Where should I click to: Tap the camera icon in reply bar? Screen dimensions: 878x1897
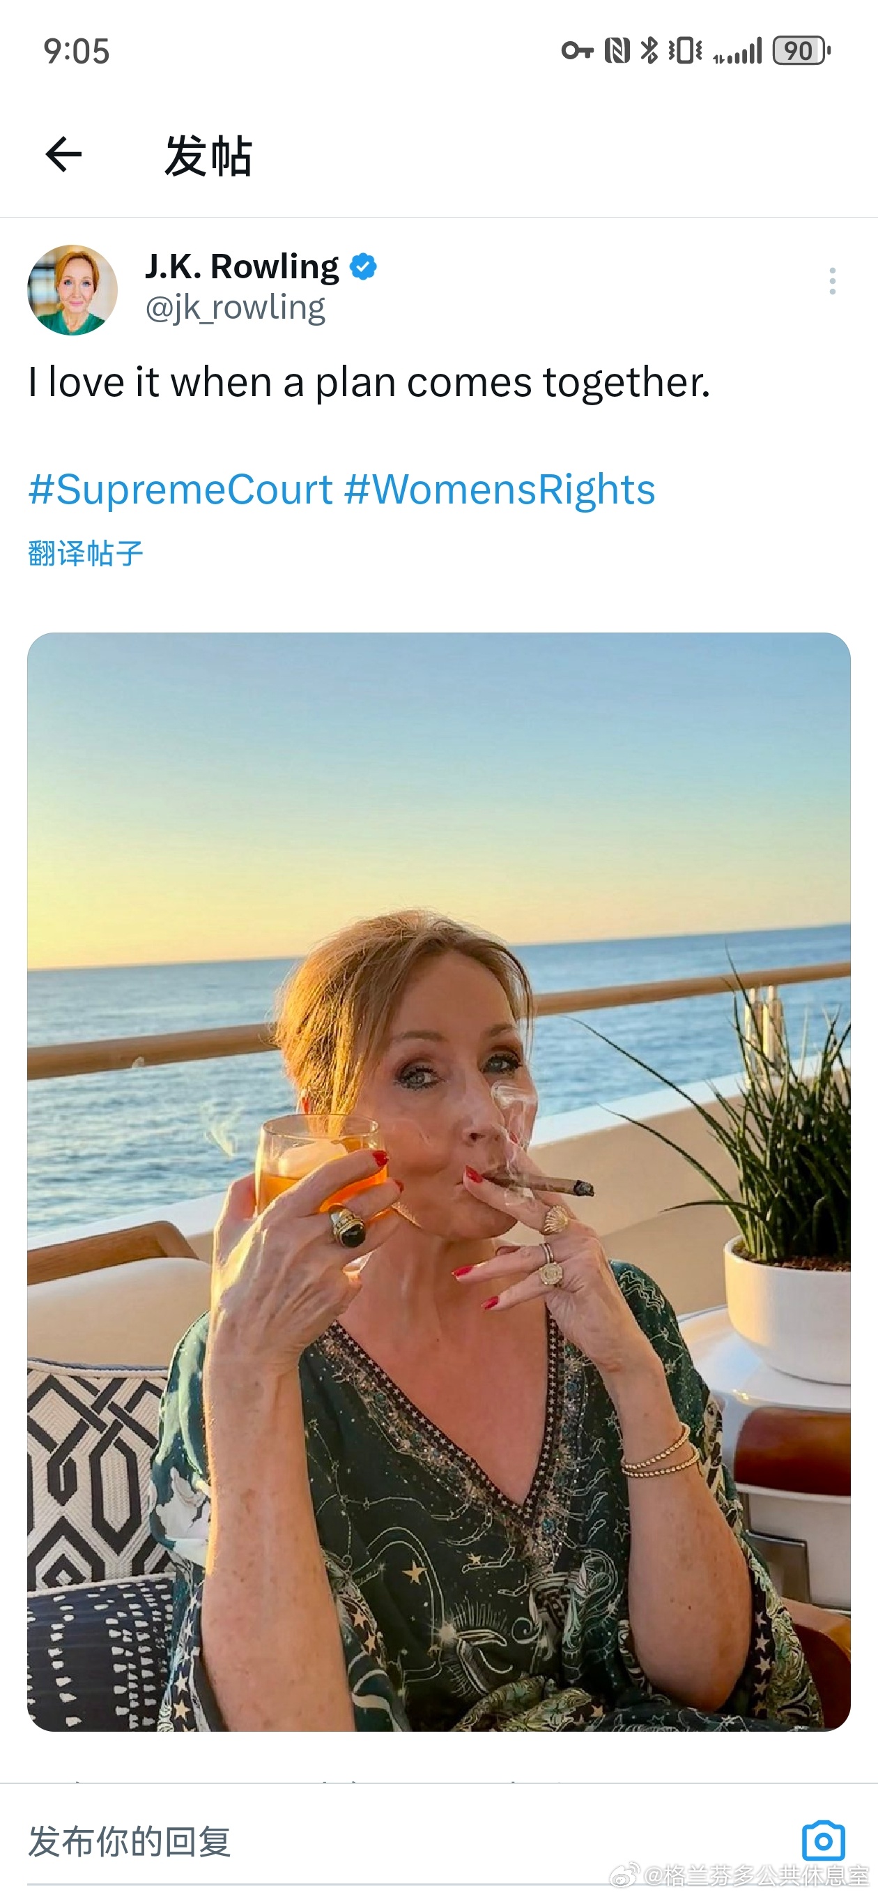pyautogui.click(x=823, y=1842)
